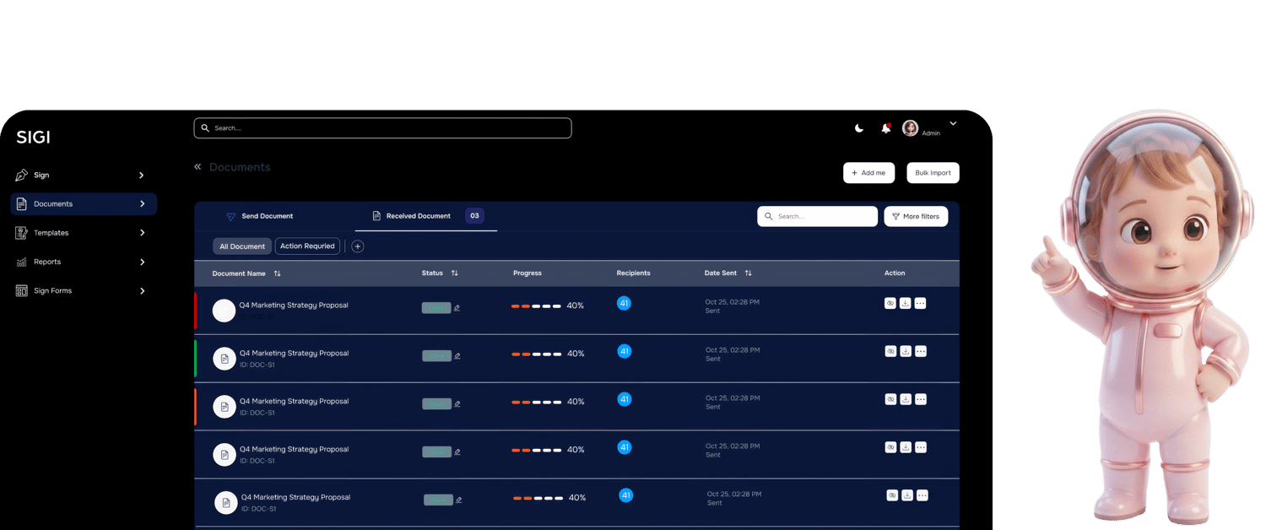
Task: Toggle hide icon in red-marked row
Action: [x=890, y=303]
